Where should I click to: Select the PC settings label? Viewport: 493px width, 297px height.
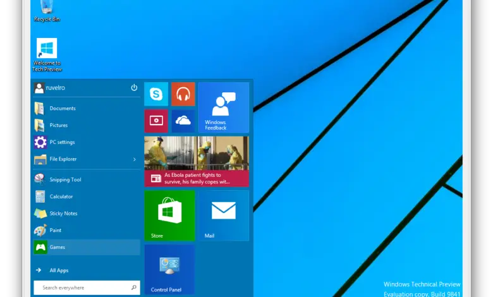[62, 142]
